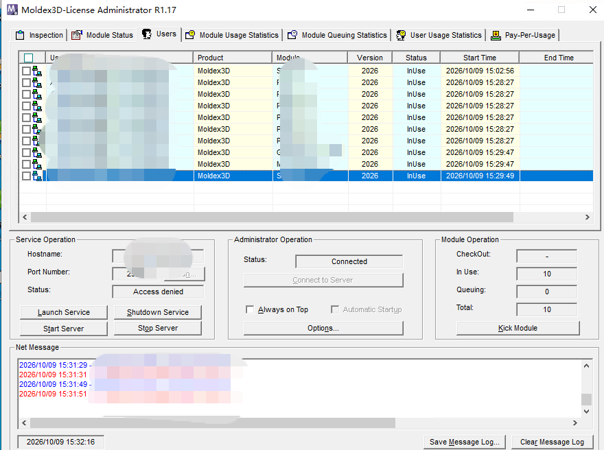The height and width of the screenshot is (450, 604).
Task: Click Net Message scroll down arrow
Action: pyautogui.click(x=586, y=412)
